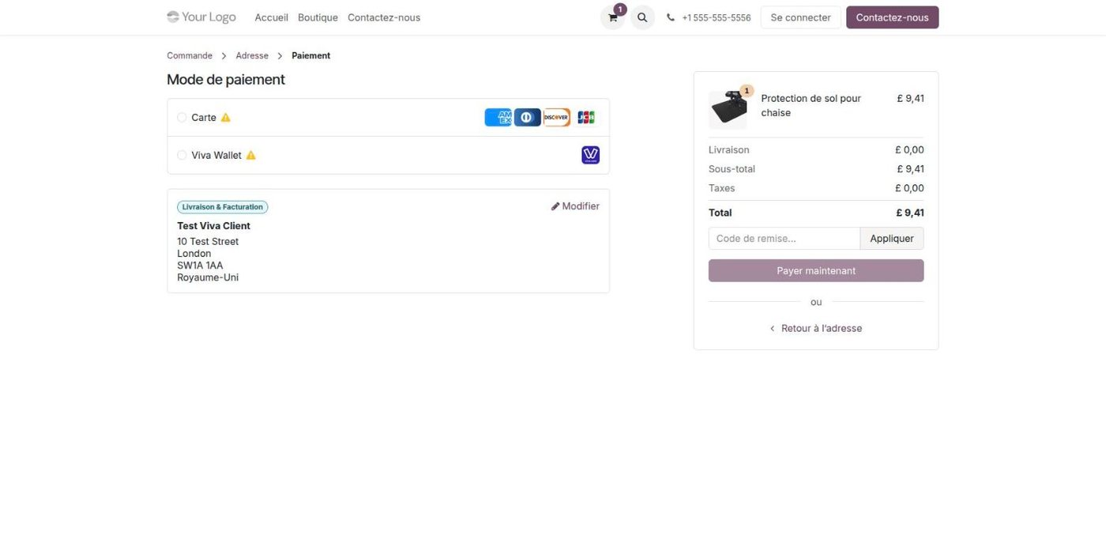The image size is (1106, 558).
Task: Click the phone icon beside number
Action: [671, 17]
